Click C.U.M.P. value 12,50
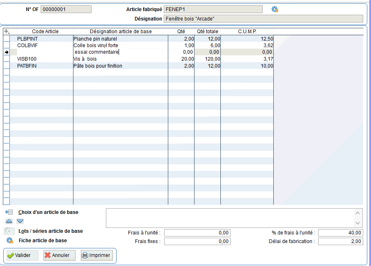This screenshot has width=371, height=266. point(247,39)
